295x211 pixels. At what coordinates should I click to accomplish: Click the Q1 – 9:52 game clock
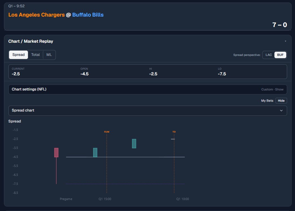pos(16,6)
